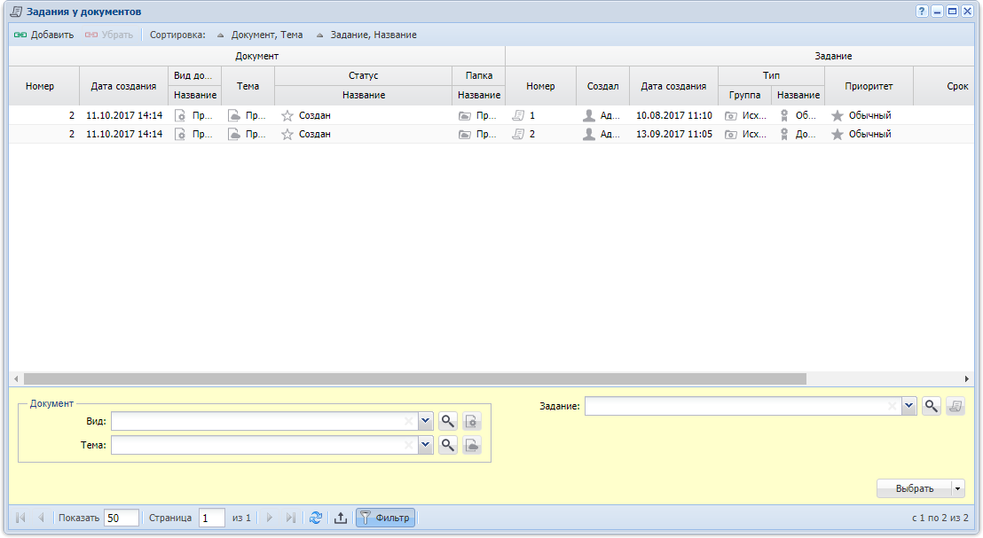Open the Выбрать split-button arrow

(958, 488)
